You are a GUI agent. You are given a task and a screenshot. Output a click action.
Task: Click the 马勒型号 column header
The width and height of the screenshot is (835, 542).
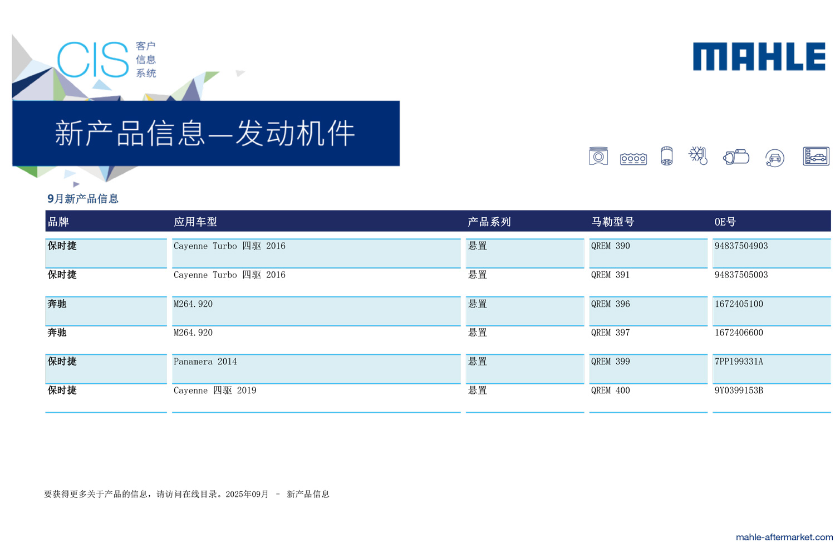click(612, 222)
